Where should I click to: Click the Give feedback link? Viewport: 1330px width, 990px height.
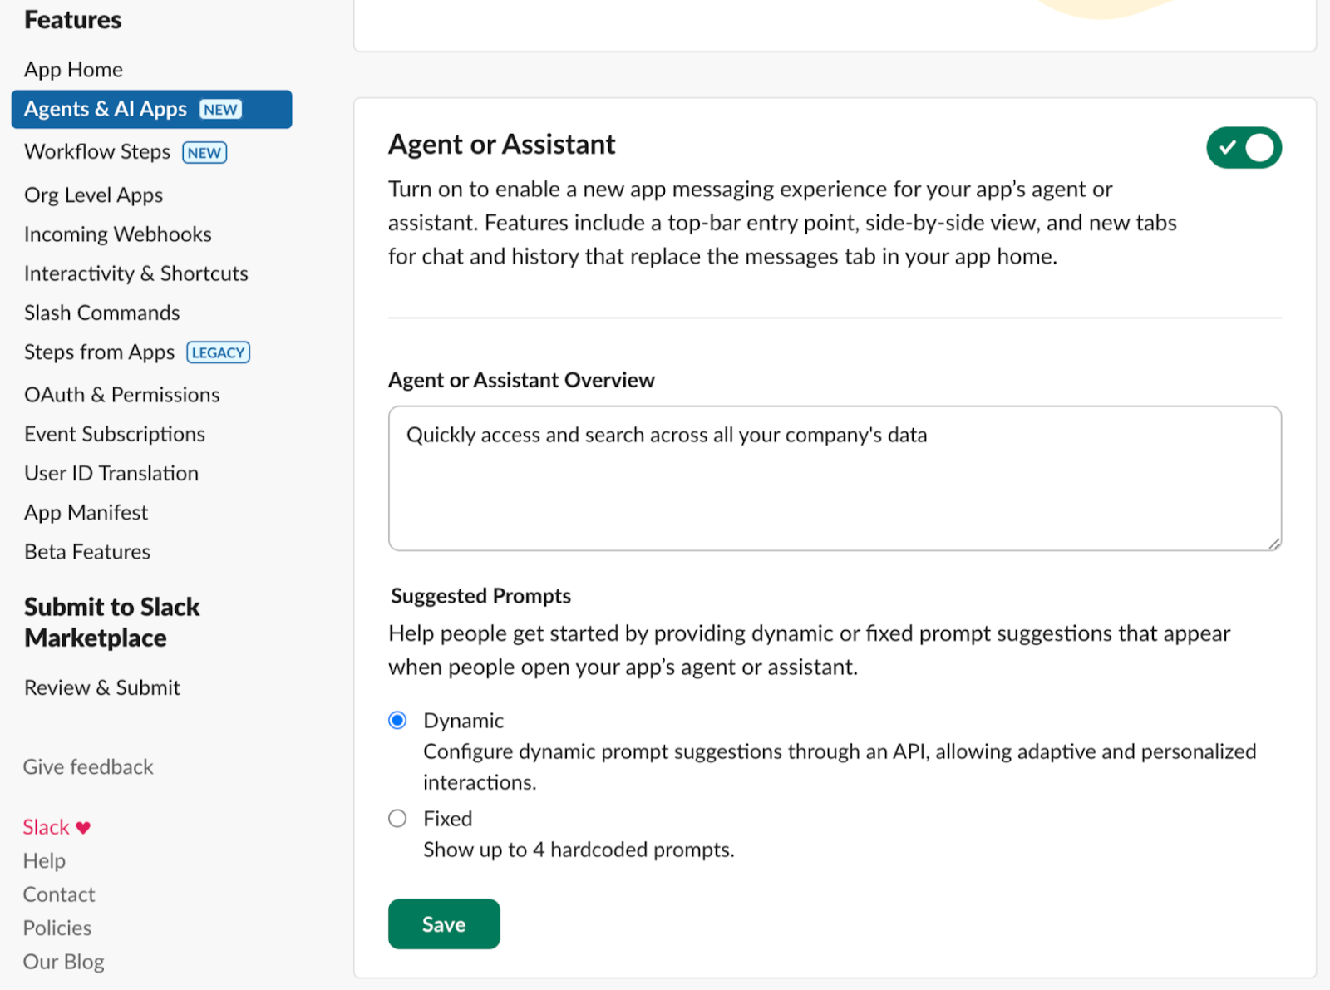[87, 767]
